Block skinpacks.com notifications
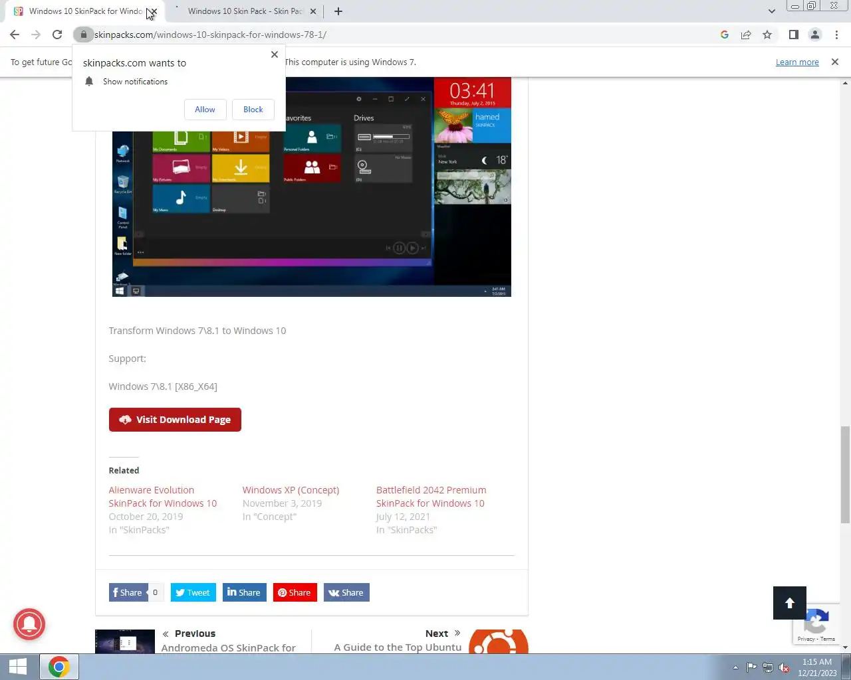851x680 pixels. [253, 110]
